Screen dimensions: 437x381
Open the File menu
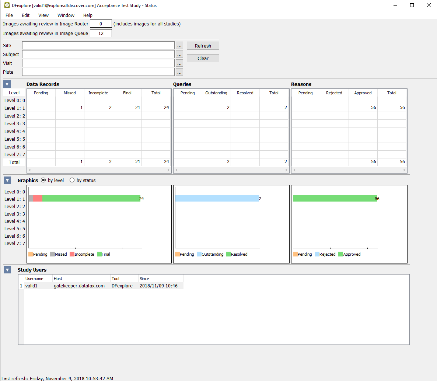(x=9, y=15)
